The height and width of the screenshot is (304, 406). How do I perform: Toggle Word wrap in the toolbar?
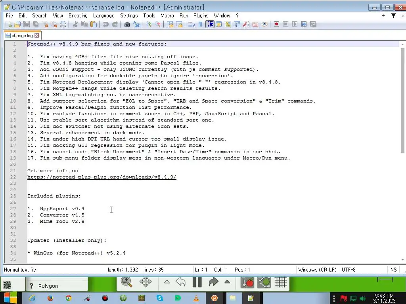tap(192, 24)
